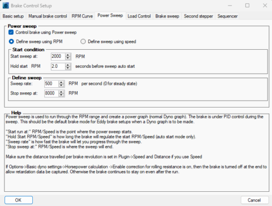Increase Start sweep at RPM value

coord(68,55)
